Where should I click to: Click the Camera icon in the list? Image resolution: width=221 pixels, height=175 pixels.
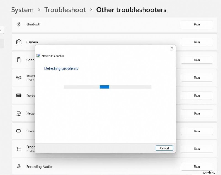19,42
